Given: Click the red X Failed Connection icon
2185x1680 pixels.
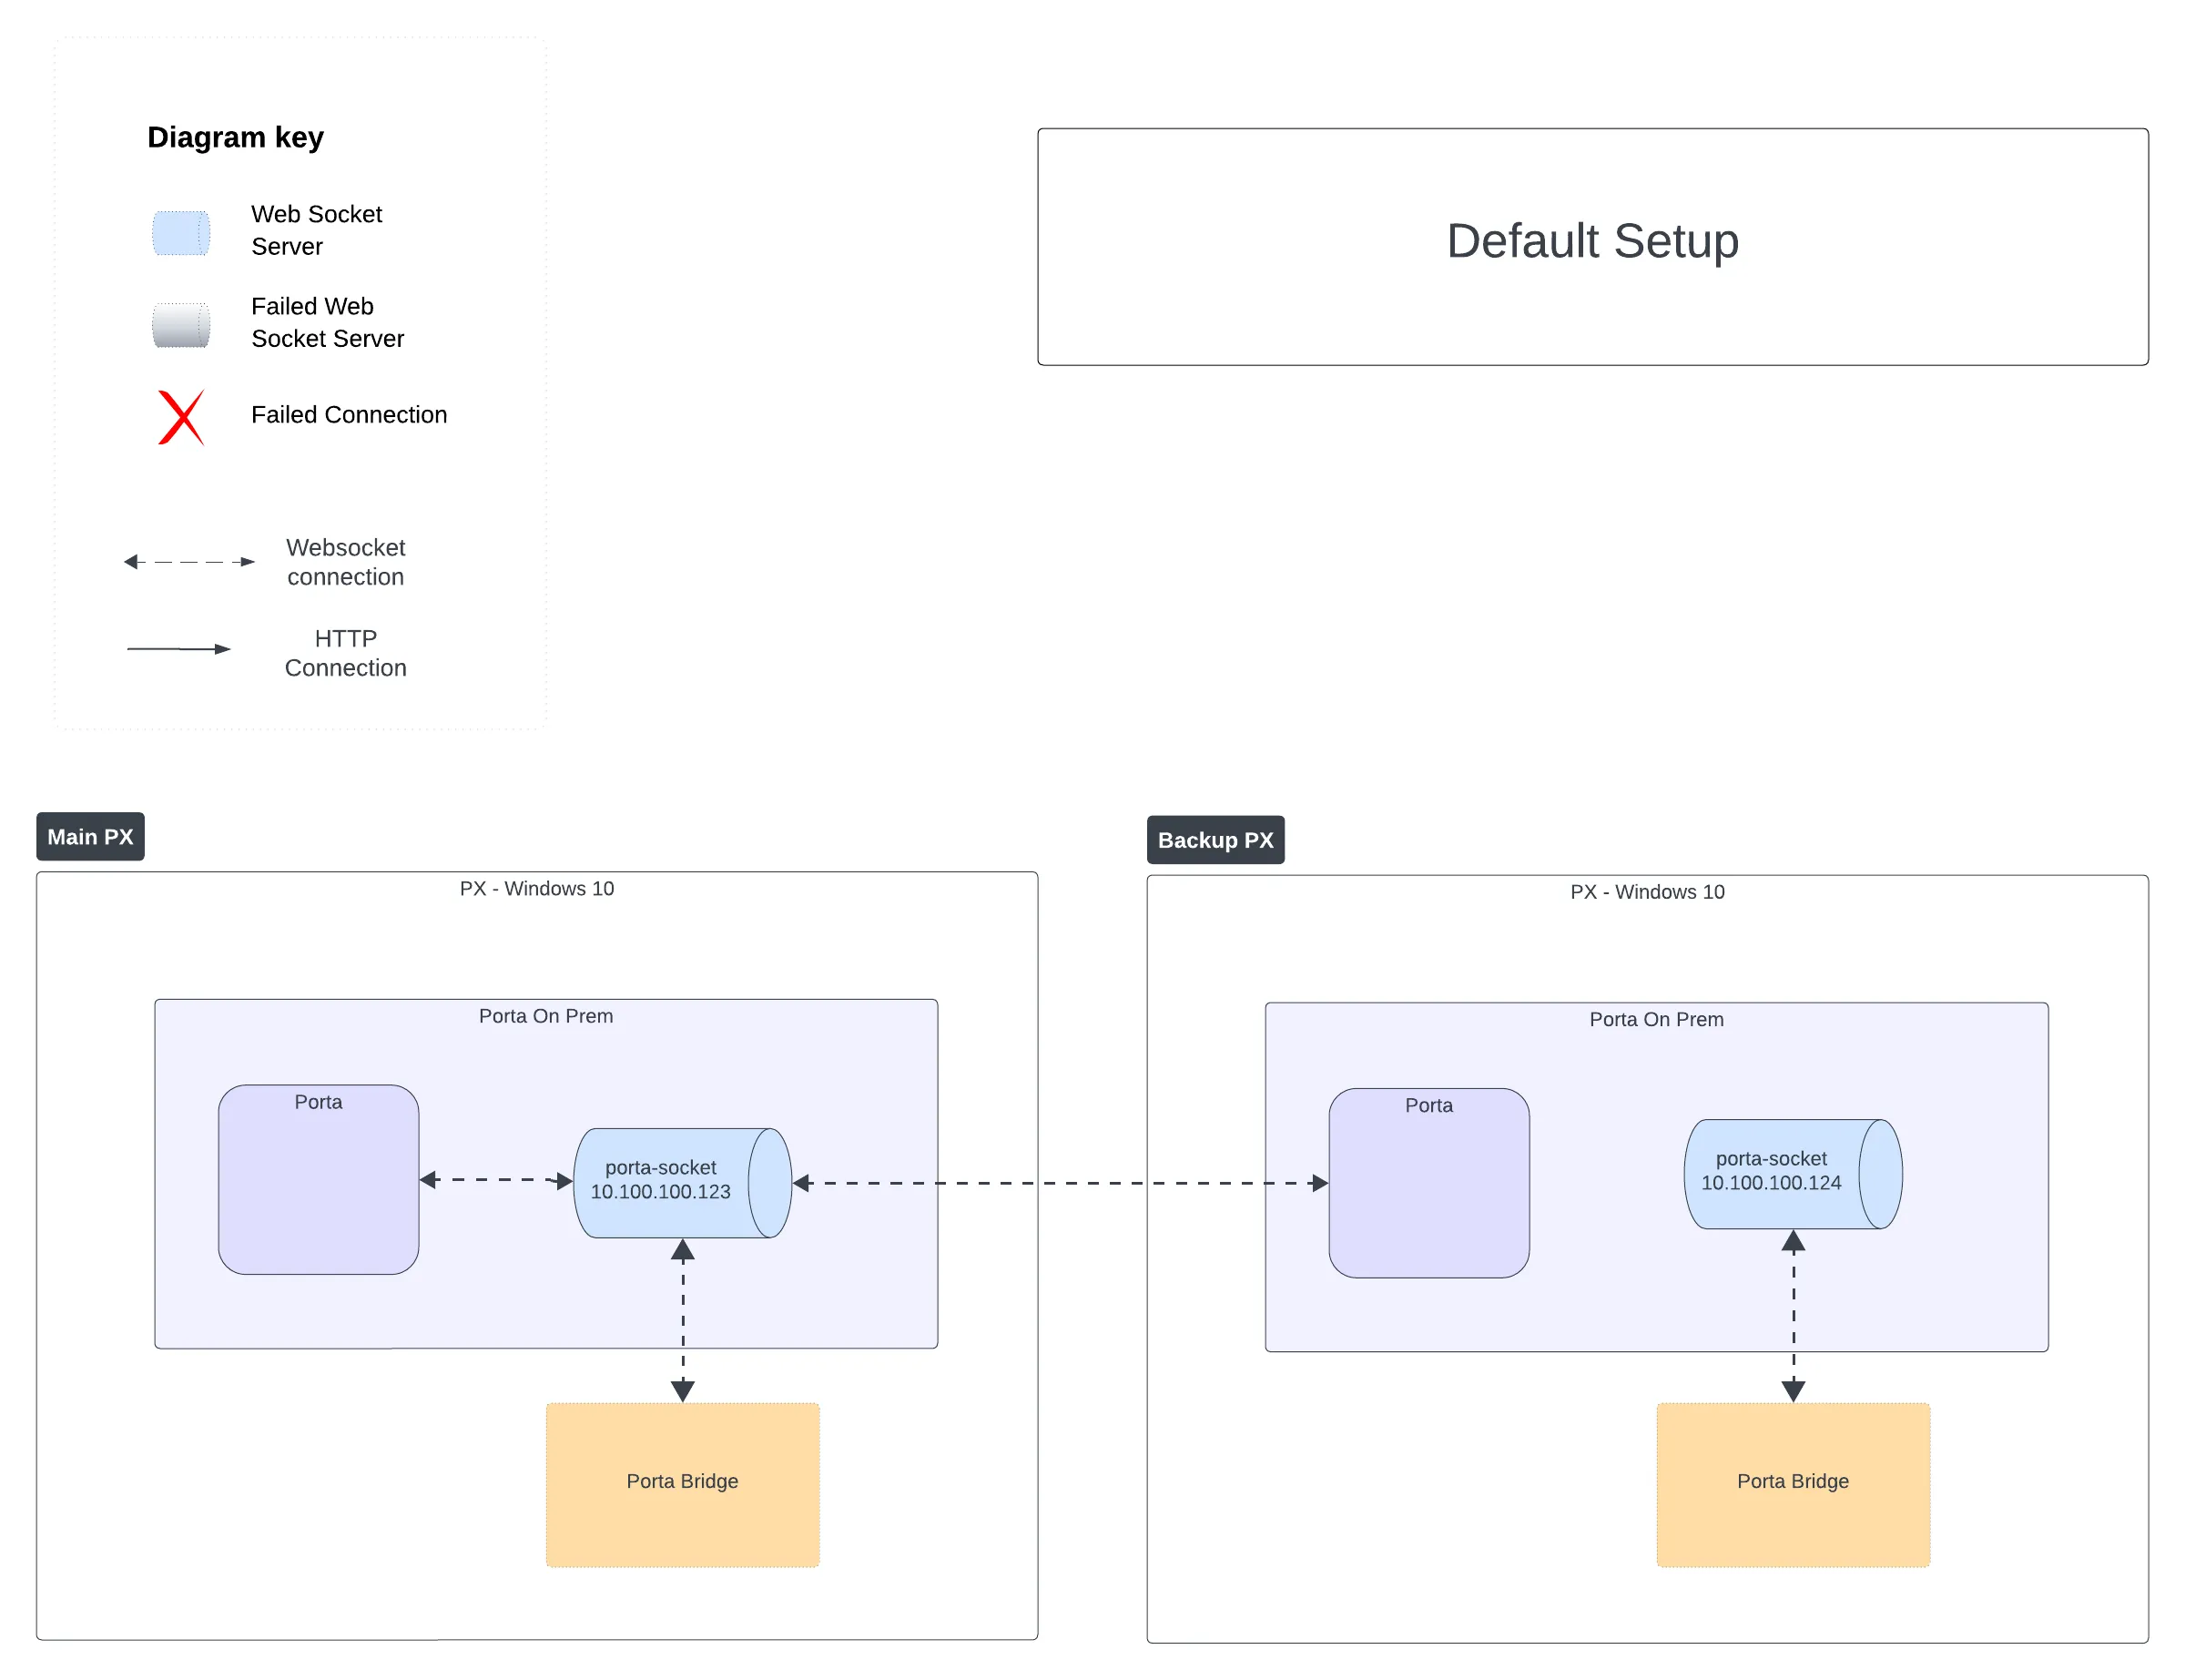Looking at the screenshot, I should click(181, 417).
